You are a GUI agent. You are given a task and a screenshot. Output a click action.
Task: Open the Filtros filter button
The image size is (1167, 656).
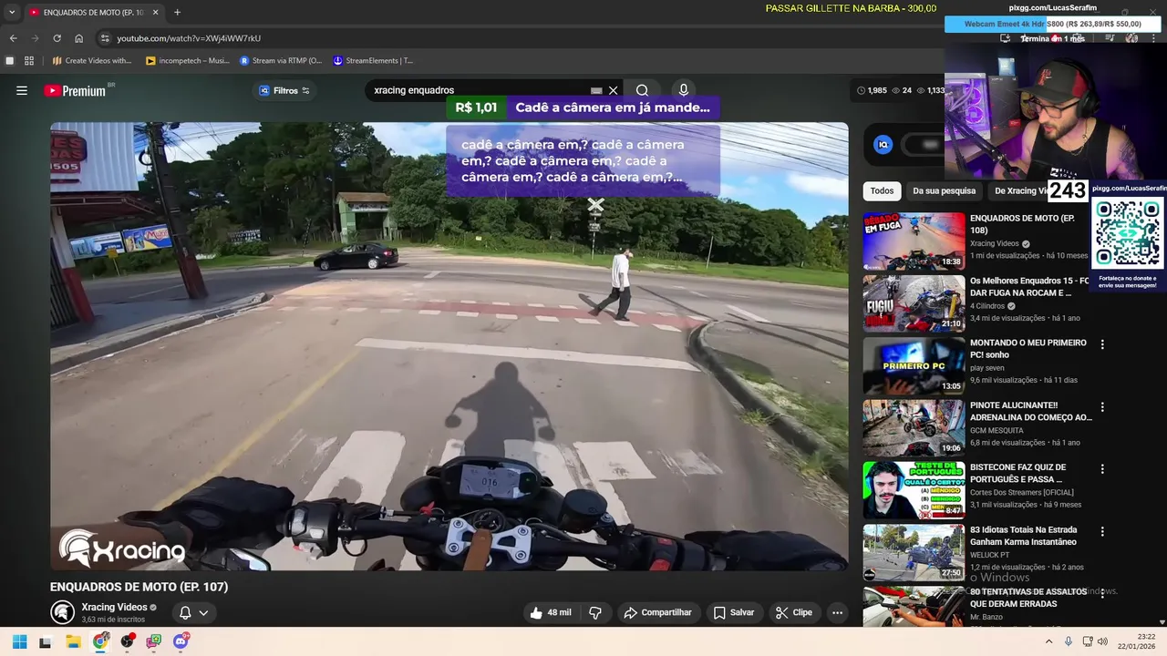tap(284, 90)
